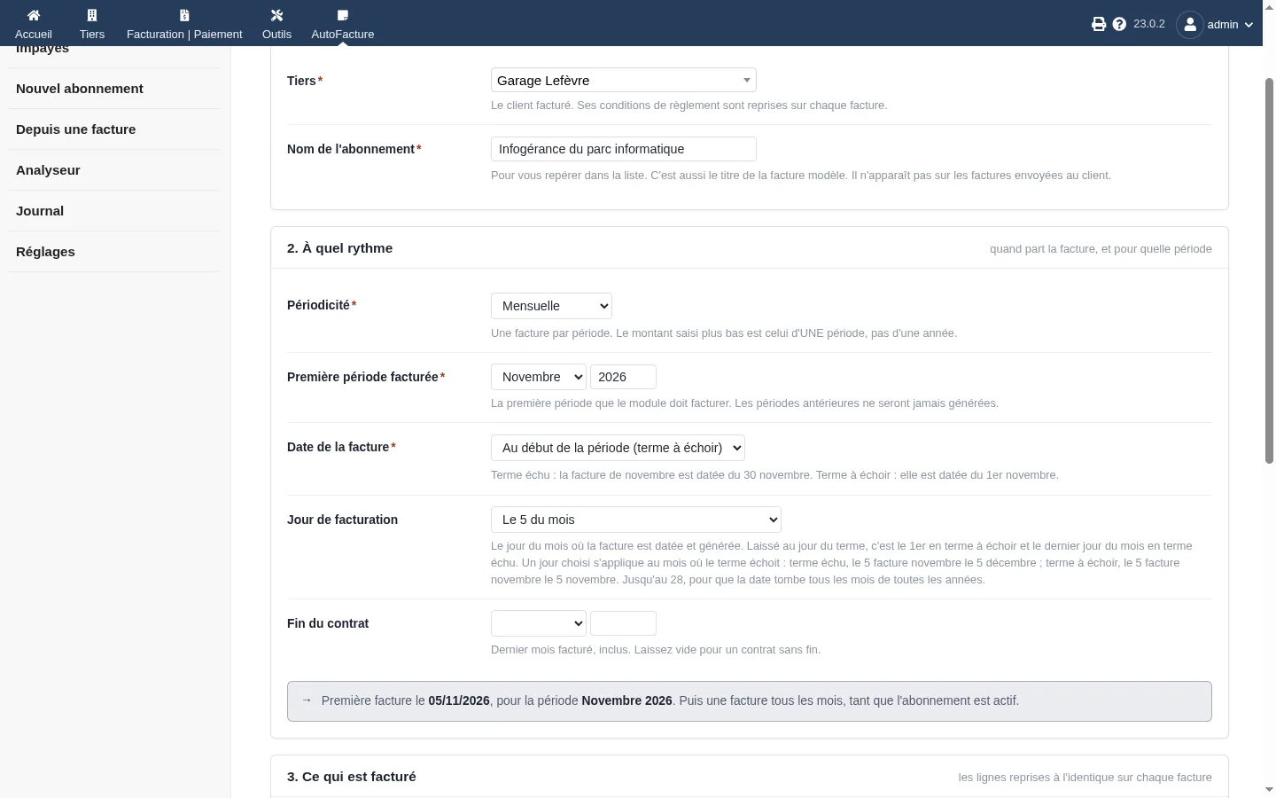Click the admin username label
This screenshot has height=798, width=1276.
[1223, 25]
